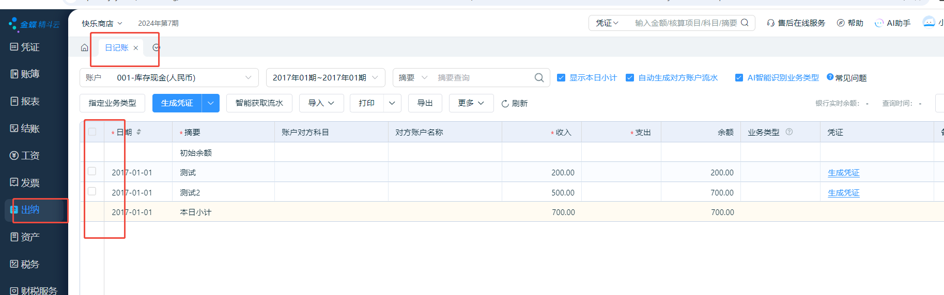
Task: Expand the 账户 account dropdown
Action: (x=248, y=78)
